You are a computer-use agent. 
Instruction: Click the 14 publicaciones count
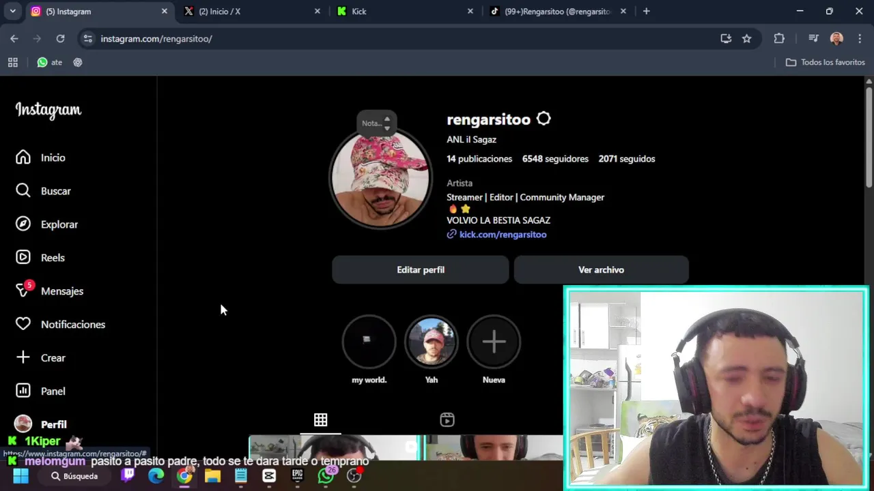(479, 159)
